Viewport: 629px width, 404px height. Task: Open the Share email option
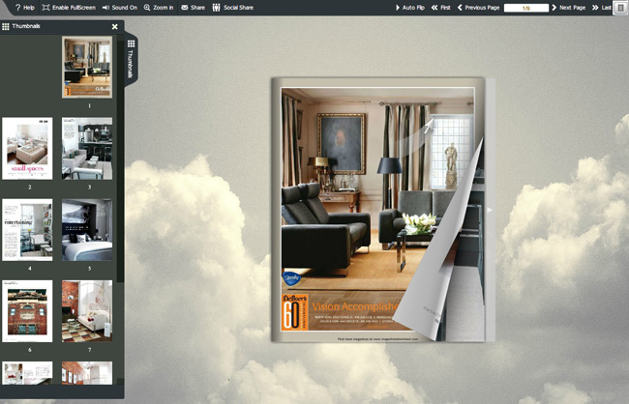tap(193, 7)
